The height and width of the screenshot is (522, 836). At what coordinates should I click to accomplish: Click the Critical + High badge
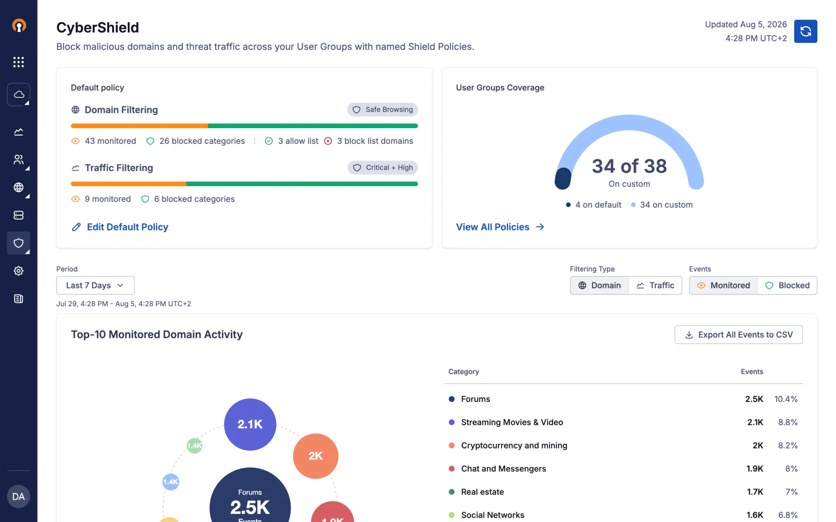tap(383, 168)
